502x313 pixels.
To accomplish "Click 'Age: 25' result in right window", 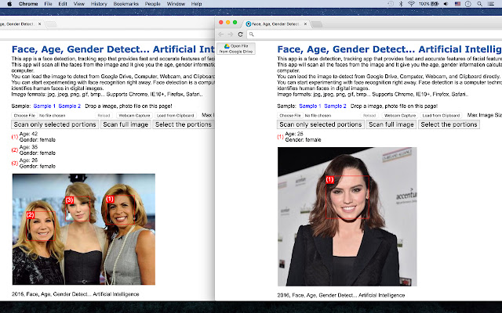I will 294,134.
